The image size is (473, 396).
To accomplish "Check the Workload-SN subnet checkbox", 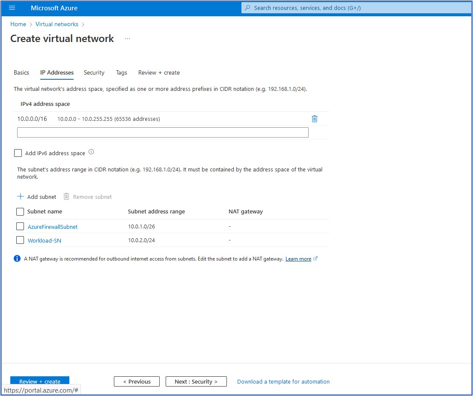I will [20, 240].
